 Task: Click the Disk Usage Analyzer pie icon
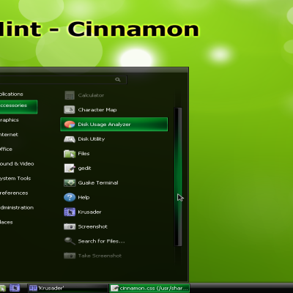[x=70, y=125]
